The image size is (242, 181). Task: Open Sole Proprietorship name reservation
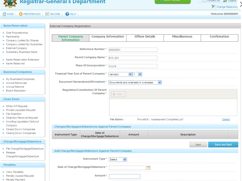click(17, 33)
